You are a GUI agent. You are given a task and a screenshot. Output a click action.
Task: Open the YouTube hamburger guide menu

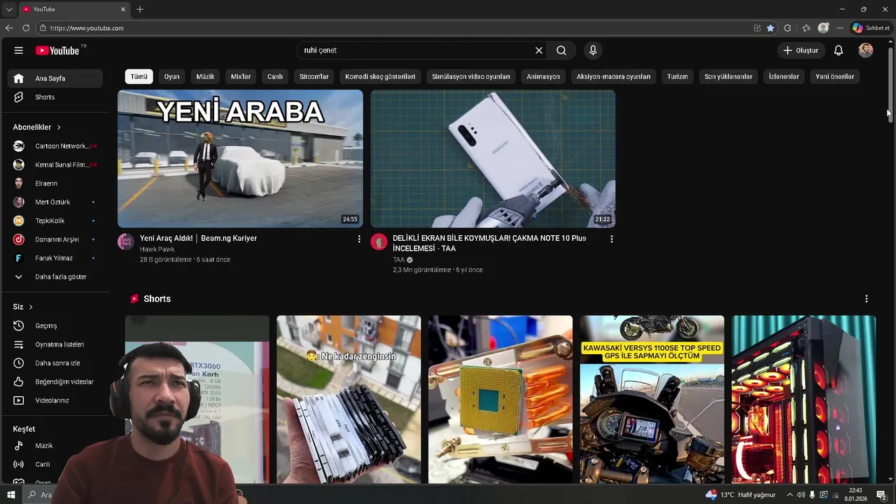point(19,50)
